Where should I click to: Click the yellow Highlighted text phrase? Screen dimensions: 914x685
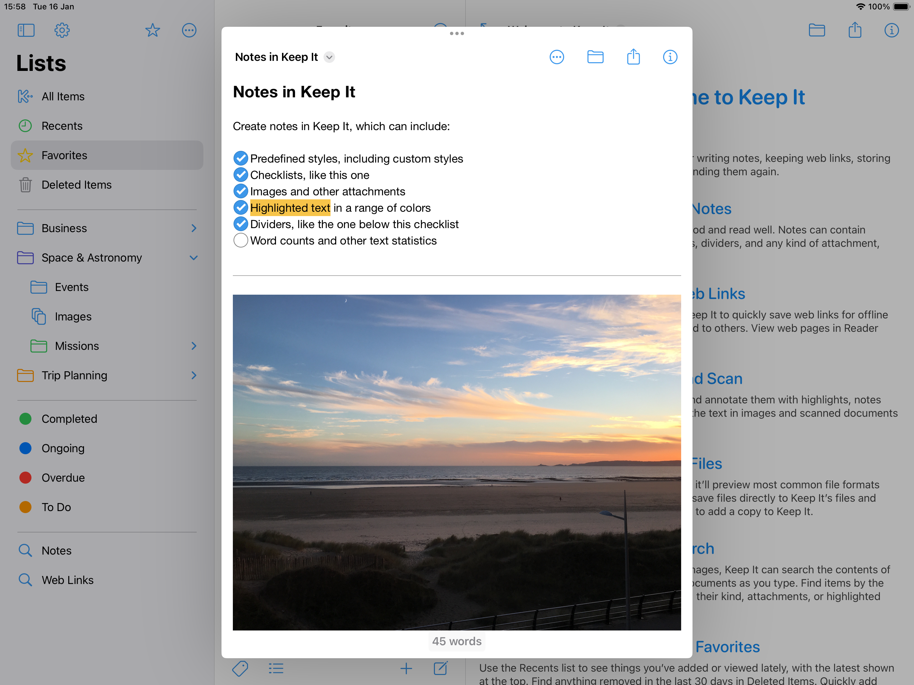click(290, 208)
